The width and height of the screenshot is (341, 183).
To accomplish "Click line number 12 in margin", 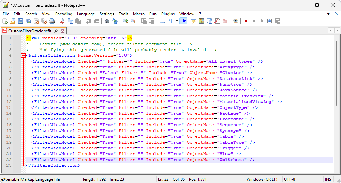I will 9,102.
